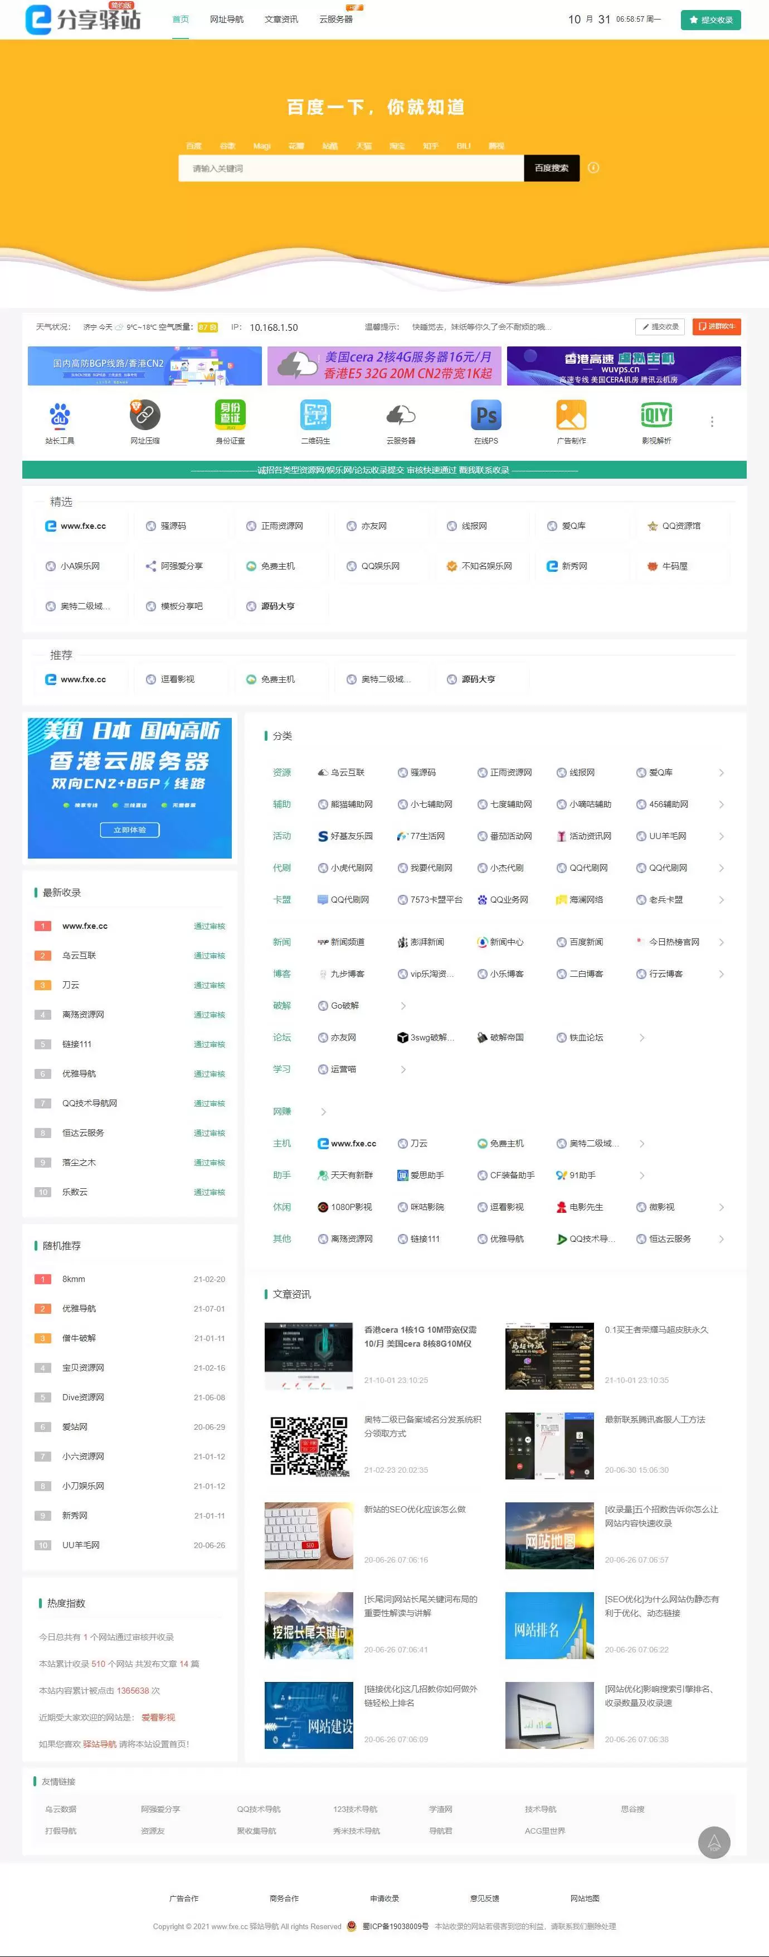This screenshot has width=769, height=1957.
Task: Go to 首页 navigation tab
Action: (x=181, y=19)
